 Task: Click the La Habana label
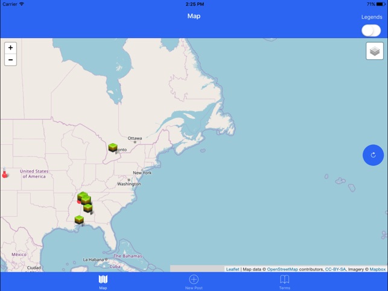tap(94, 260)
